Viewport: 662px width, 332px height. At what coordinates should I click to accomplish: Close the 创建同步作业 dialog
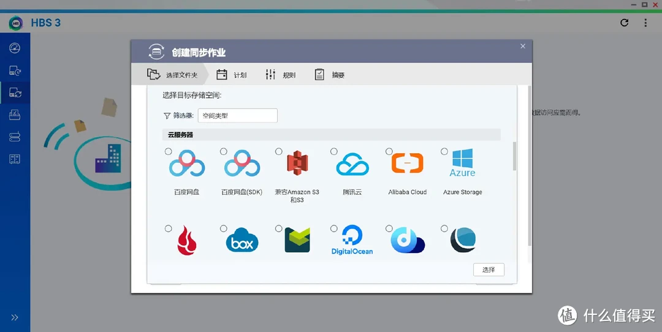click(523, 46)
